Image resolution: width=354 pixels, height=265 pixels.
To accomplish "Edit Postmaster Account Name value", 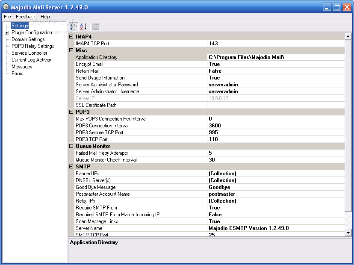I will (276, 194).
